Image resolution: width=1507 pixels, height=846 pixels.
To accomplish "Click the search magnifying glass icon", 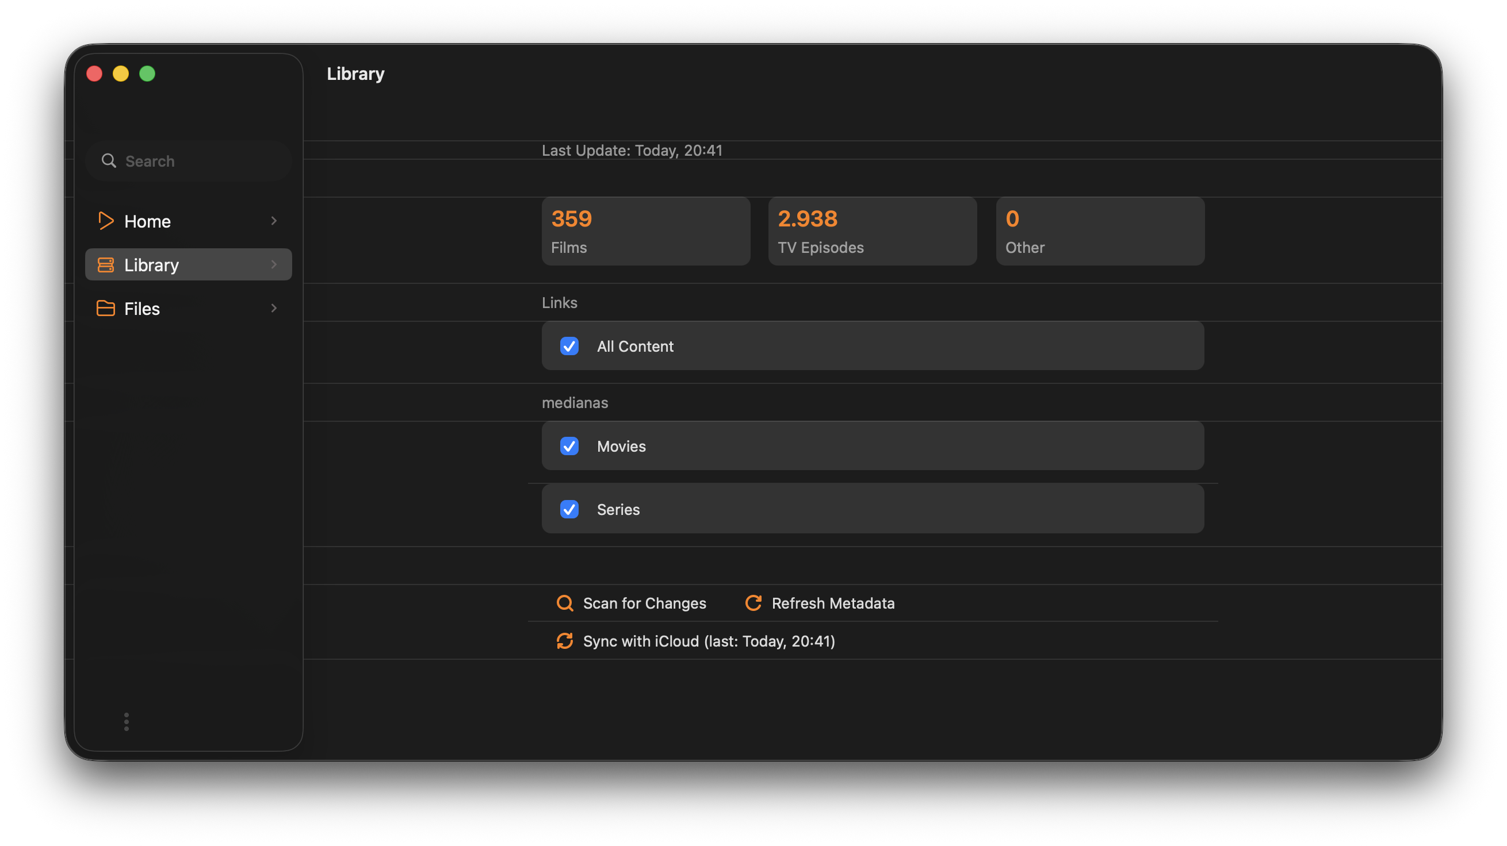I will (109, 161).
